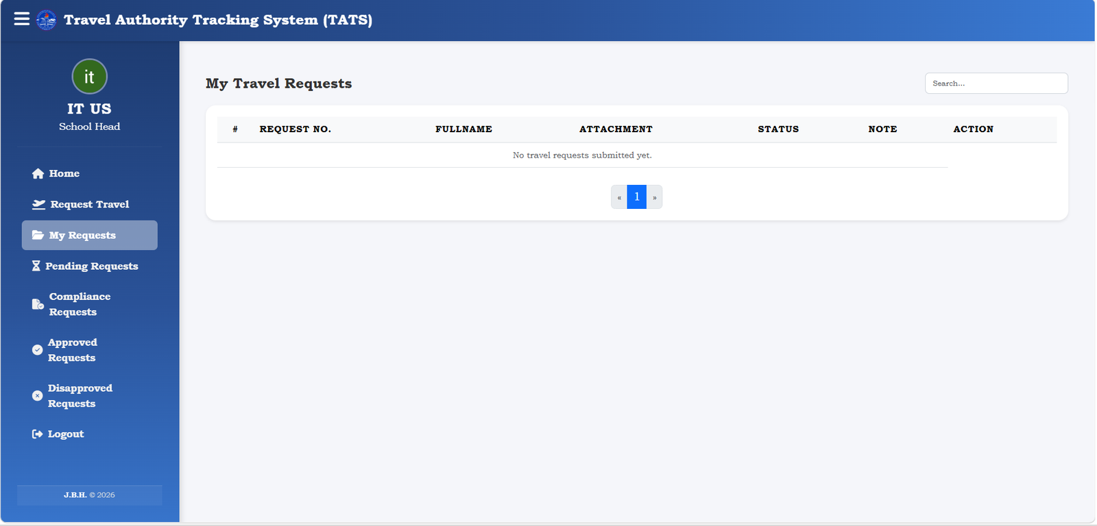The width and height of the screenshot is (1097, 526).
Task: Click the Compliance Requests document icon
Action: tap(38, 304)
